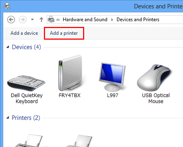This screenshot has height=147, width=183.
Task: Select the Dell QuietKey Keyboard device icon
Action: (26, 83)
